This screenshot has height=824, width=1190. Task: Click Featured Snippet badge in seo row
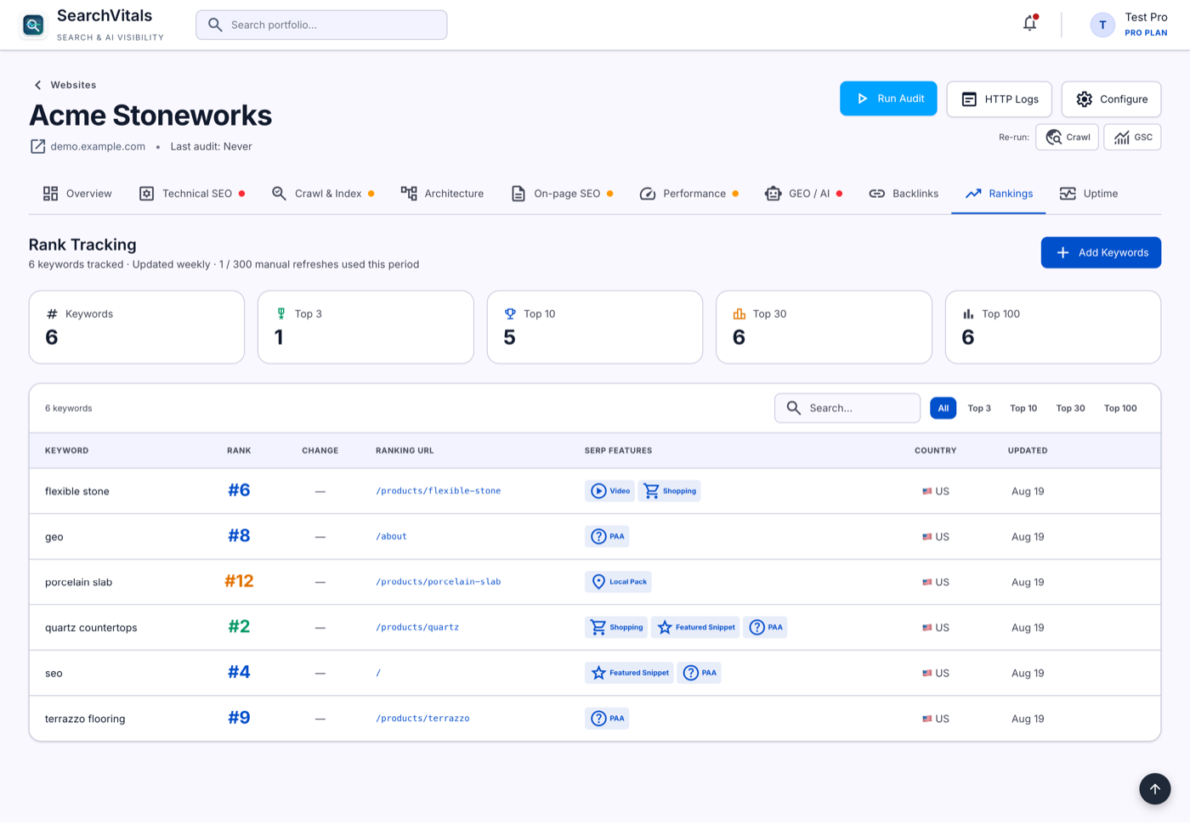coord(629,673)
